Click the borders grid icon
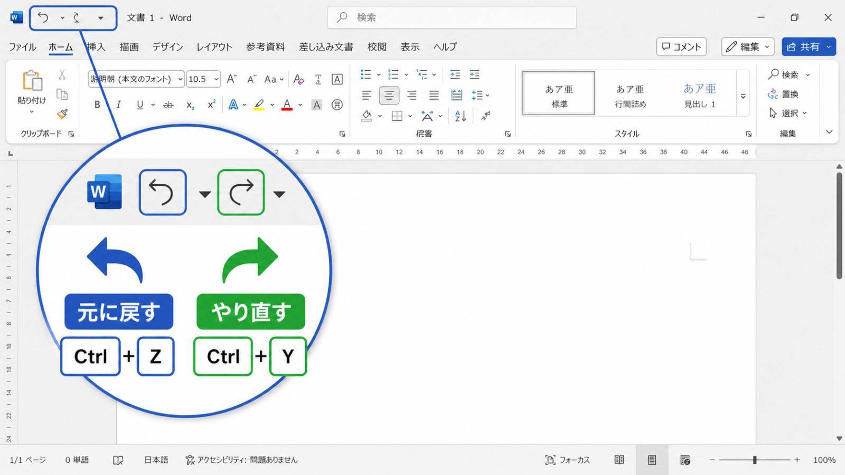The width and height of the screenshot is (845, 475). click(x=397, y=116)
